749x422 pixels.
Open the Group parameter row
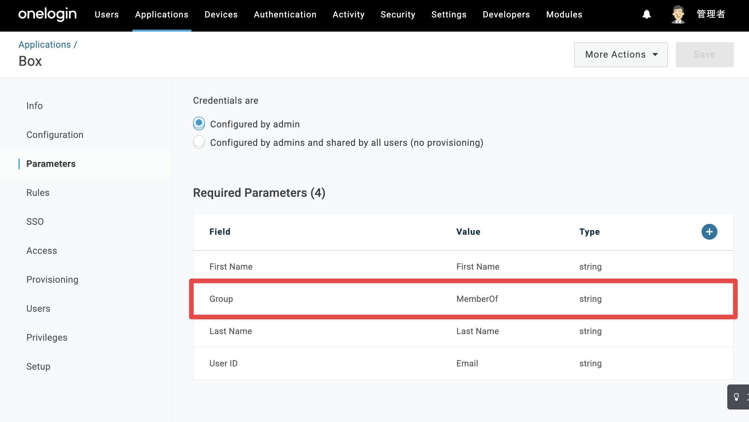[463, 299]
